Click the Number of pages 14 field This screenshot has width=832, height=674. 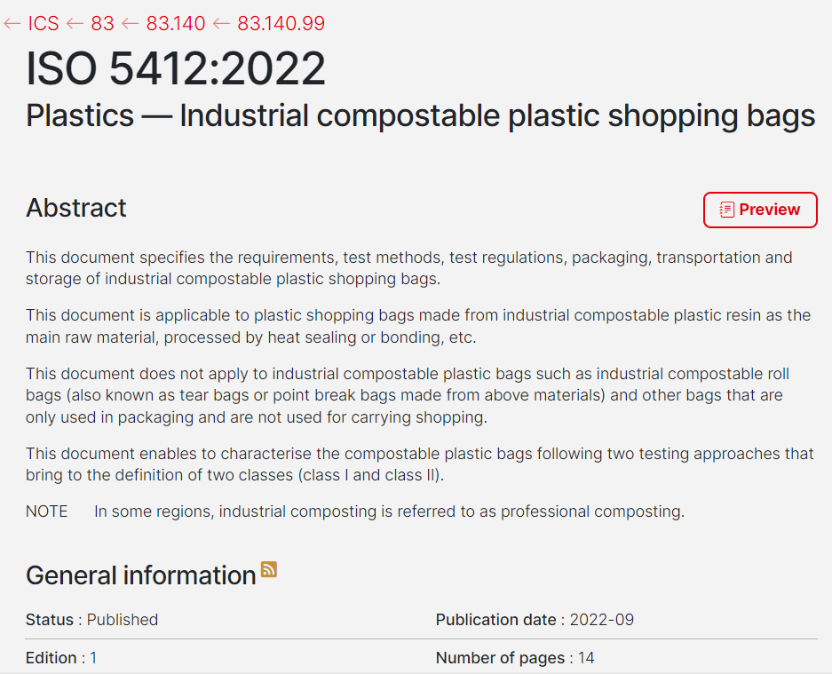(x=515, y=658)
